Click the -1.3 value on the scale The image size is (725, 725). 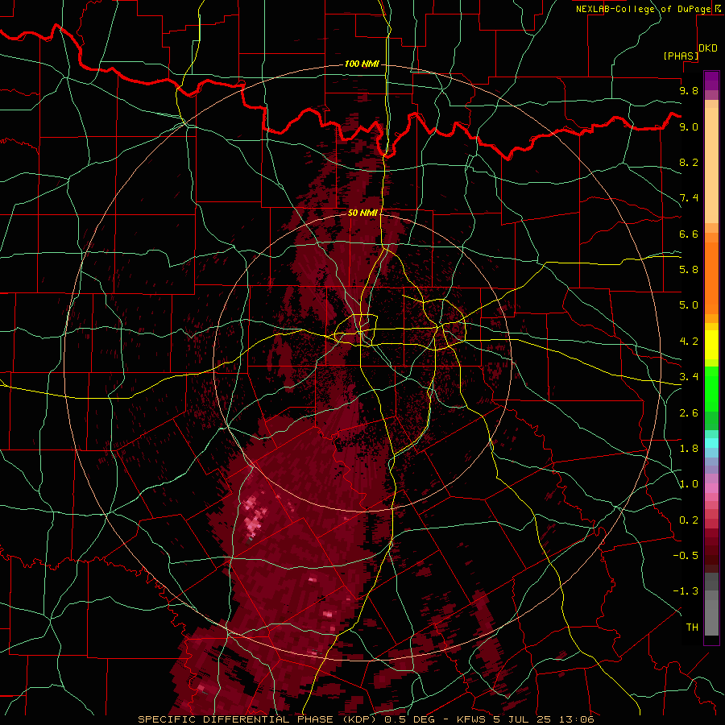(686, 591)
